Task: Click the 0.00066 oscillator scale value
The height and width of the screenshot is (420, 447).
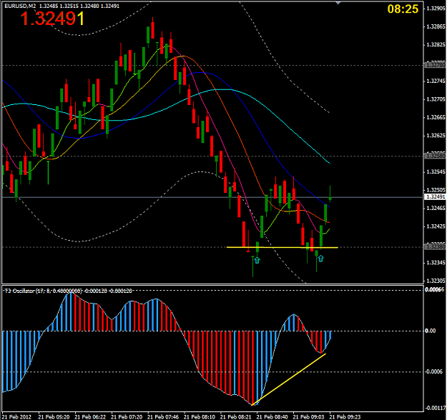Action: click(434, 289)
